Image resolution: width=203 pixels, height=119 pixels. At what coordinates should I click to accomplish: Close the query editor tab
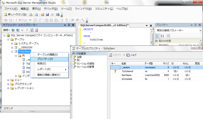[151, 26]
